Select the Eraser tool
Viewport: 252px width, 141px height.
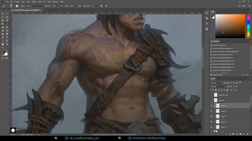coord(3,31)
